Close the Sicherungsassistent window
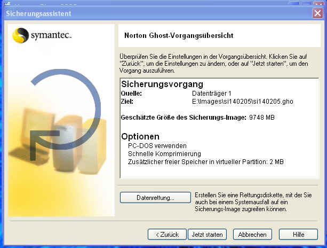This screenshot has width=327, height=248. pyautogui.click(x=317, y=13)
